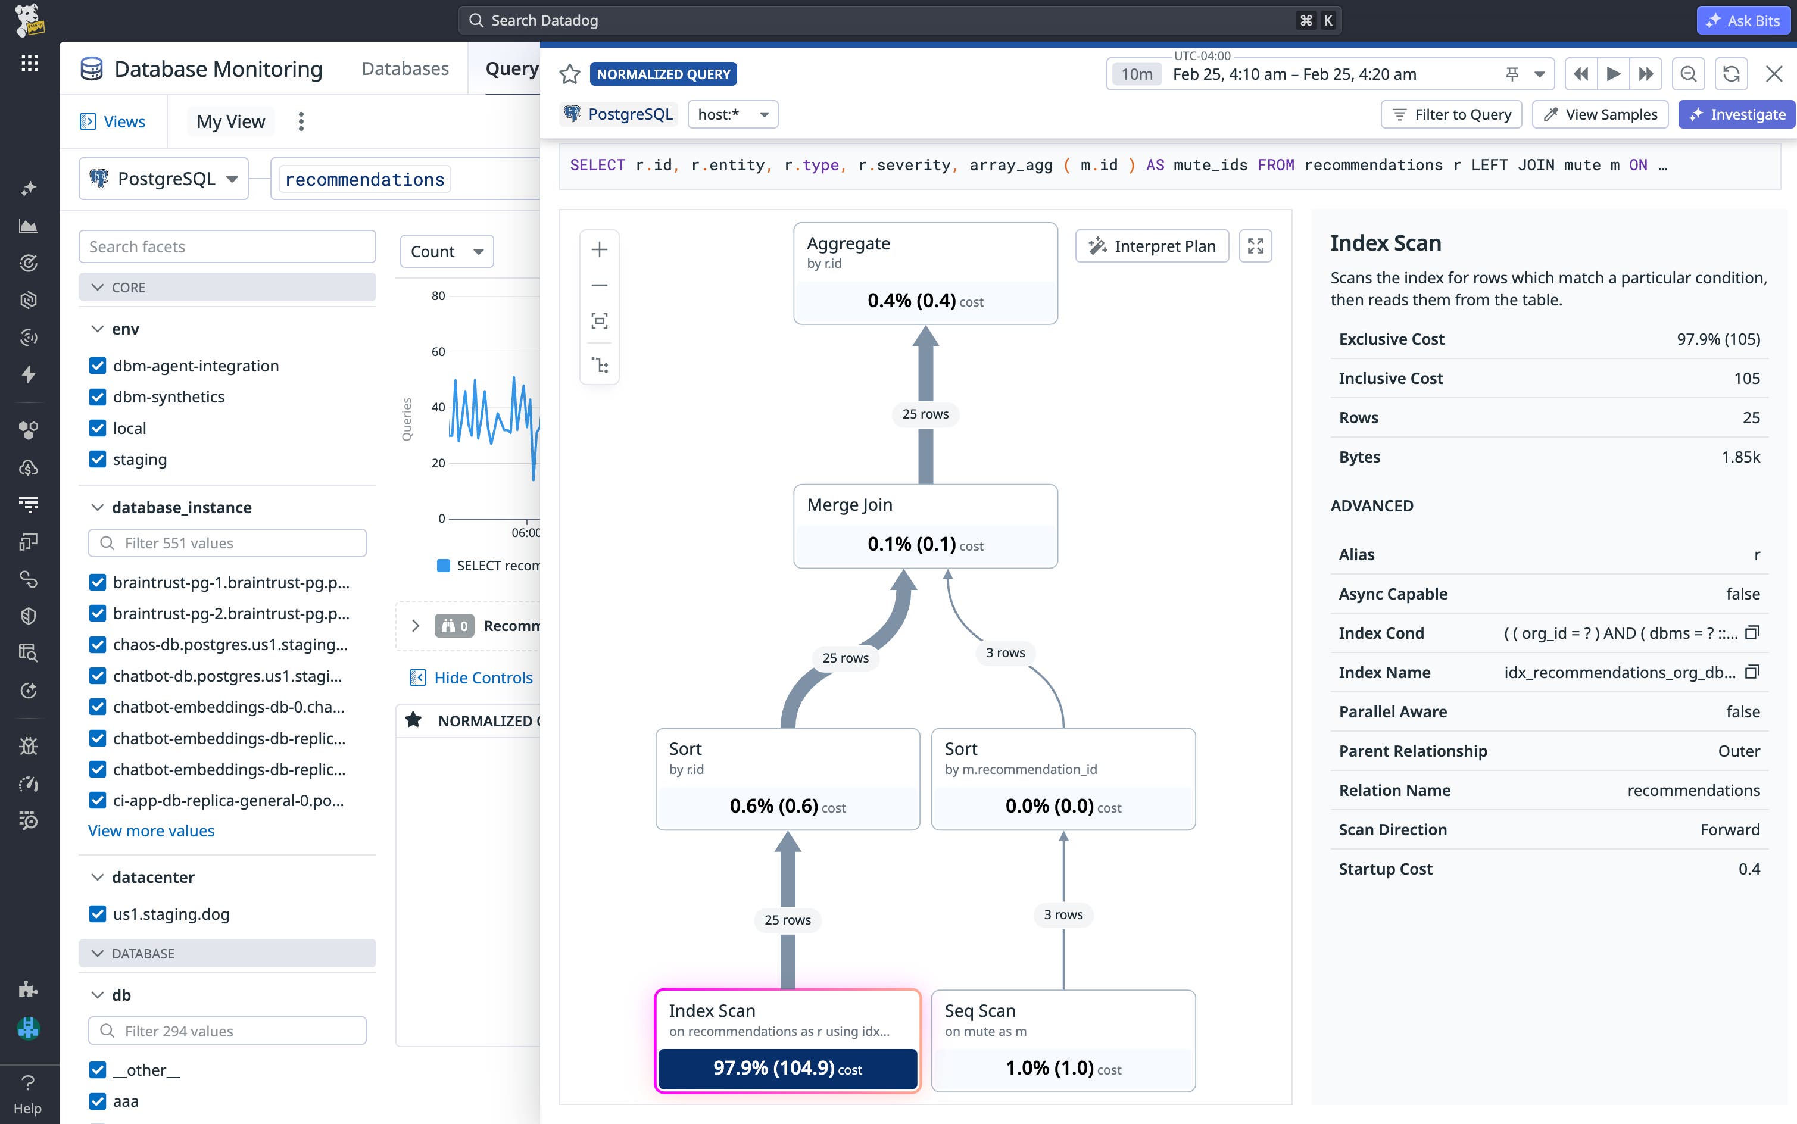Image resolution: width=1797 pixels, height=1124 pixels.
Task: Expand the plan to fullscreen with the expand icon
Action: tap(1255, 245)
